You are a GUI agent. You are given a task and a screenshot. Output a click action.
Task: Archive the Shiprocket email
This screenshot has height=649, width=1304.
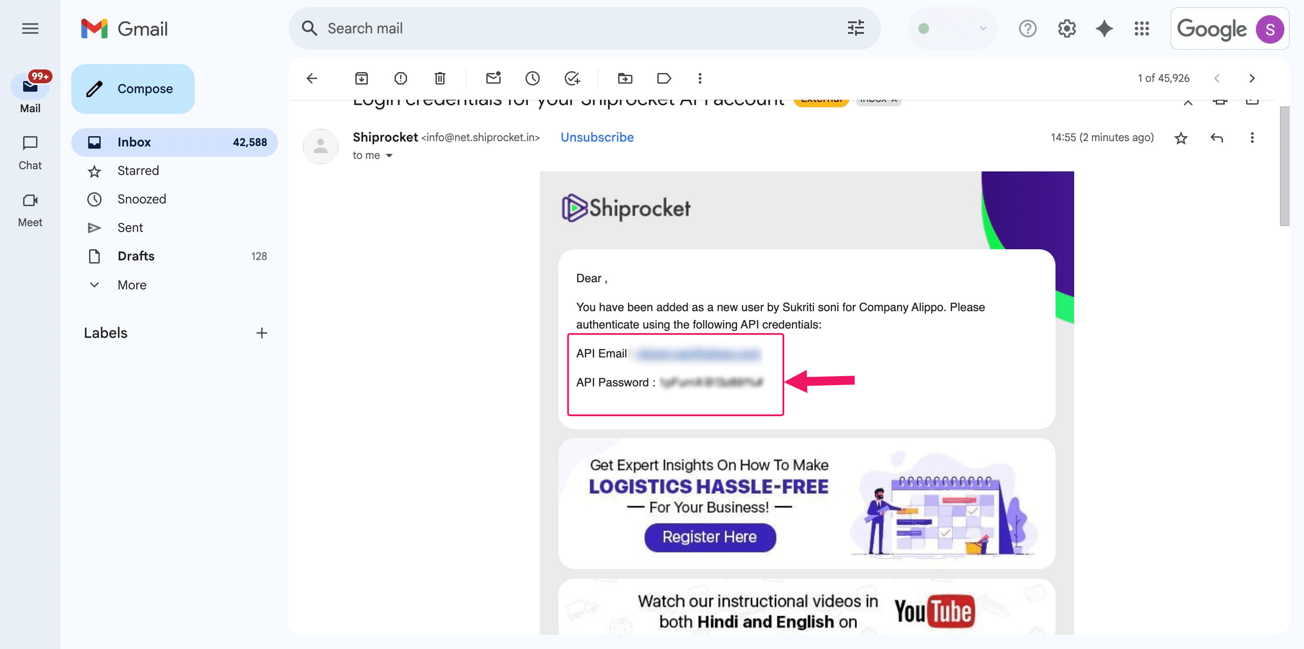click(361, 78)
